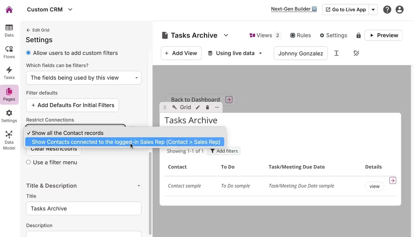Enable the 'Use a filter menu' option

coord(28,162)
